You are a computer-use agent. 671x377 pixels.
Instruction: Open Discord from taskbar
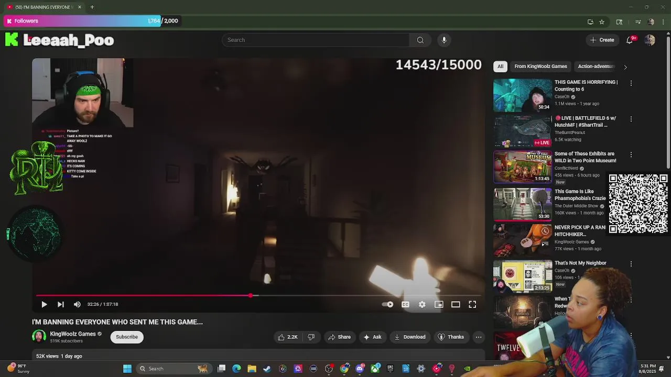360,369
